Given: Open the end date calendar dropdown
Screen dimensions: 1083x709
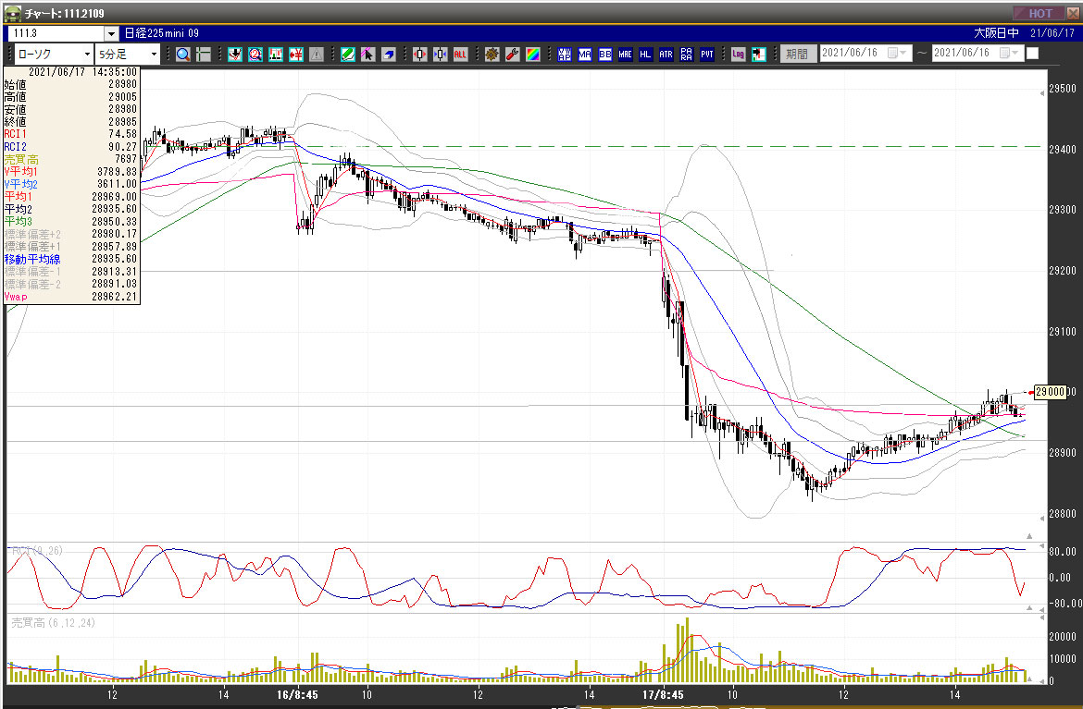Looking at the screenshot, I should pos(1010,53).
